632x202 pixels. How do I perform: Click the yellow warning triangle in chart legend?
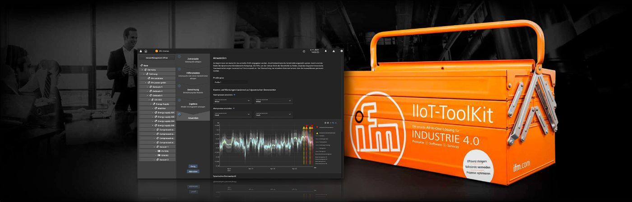[317, 133]
